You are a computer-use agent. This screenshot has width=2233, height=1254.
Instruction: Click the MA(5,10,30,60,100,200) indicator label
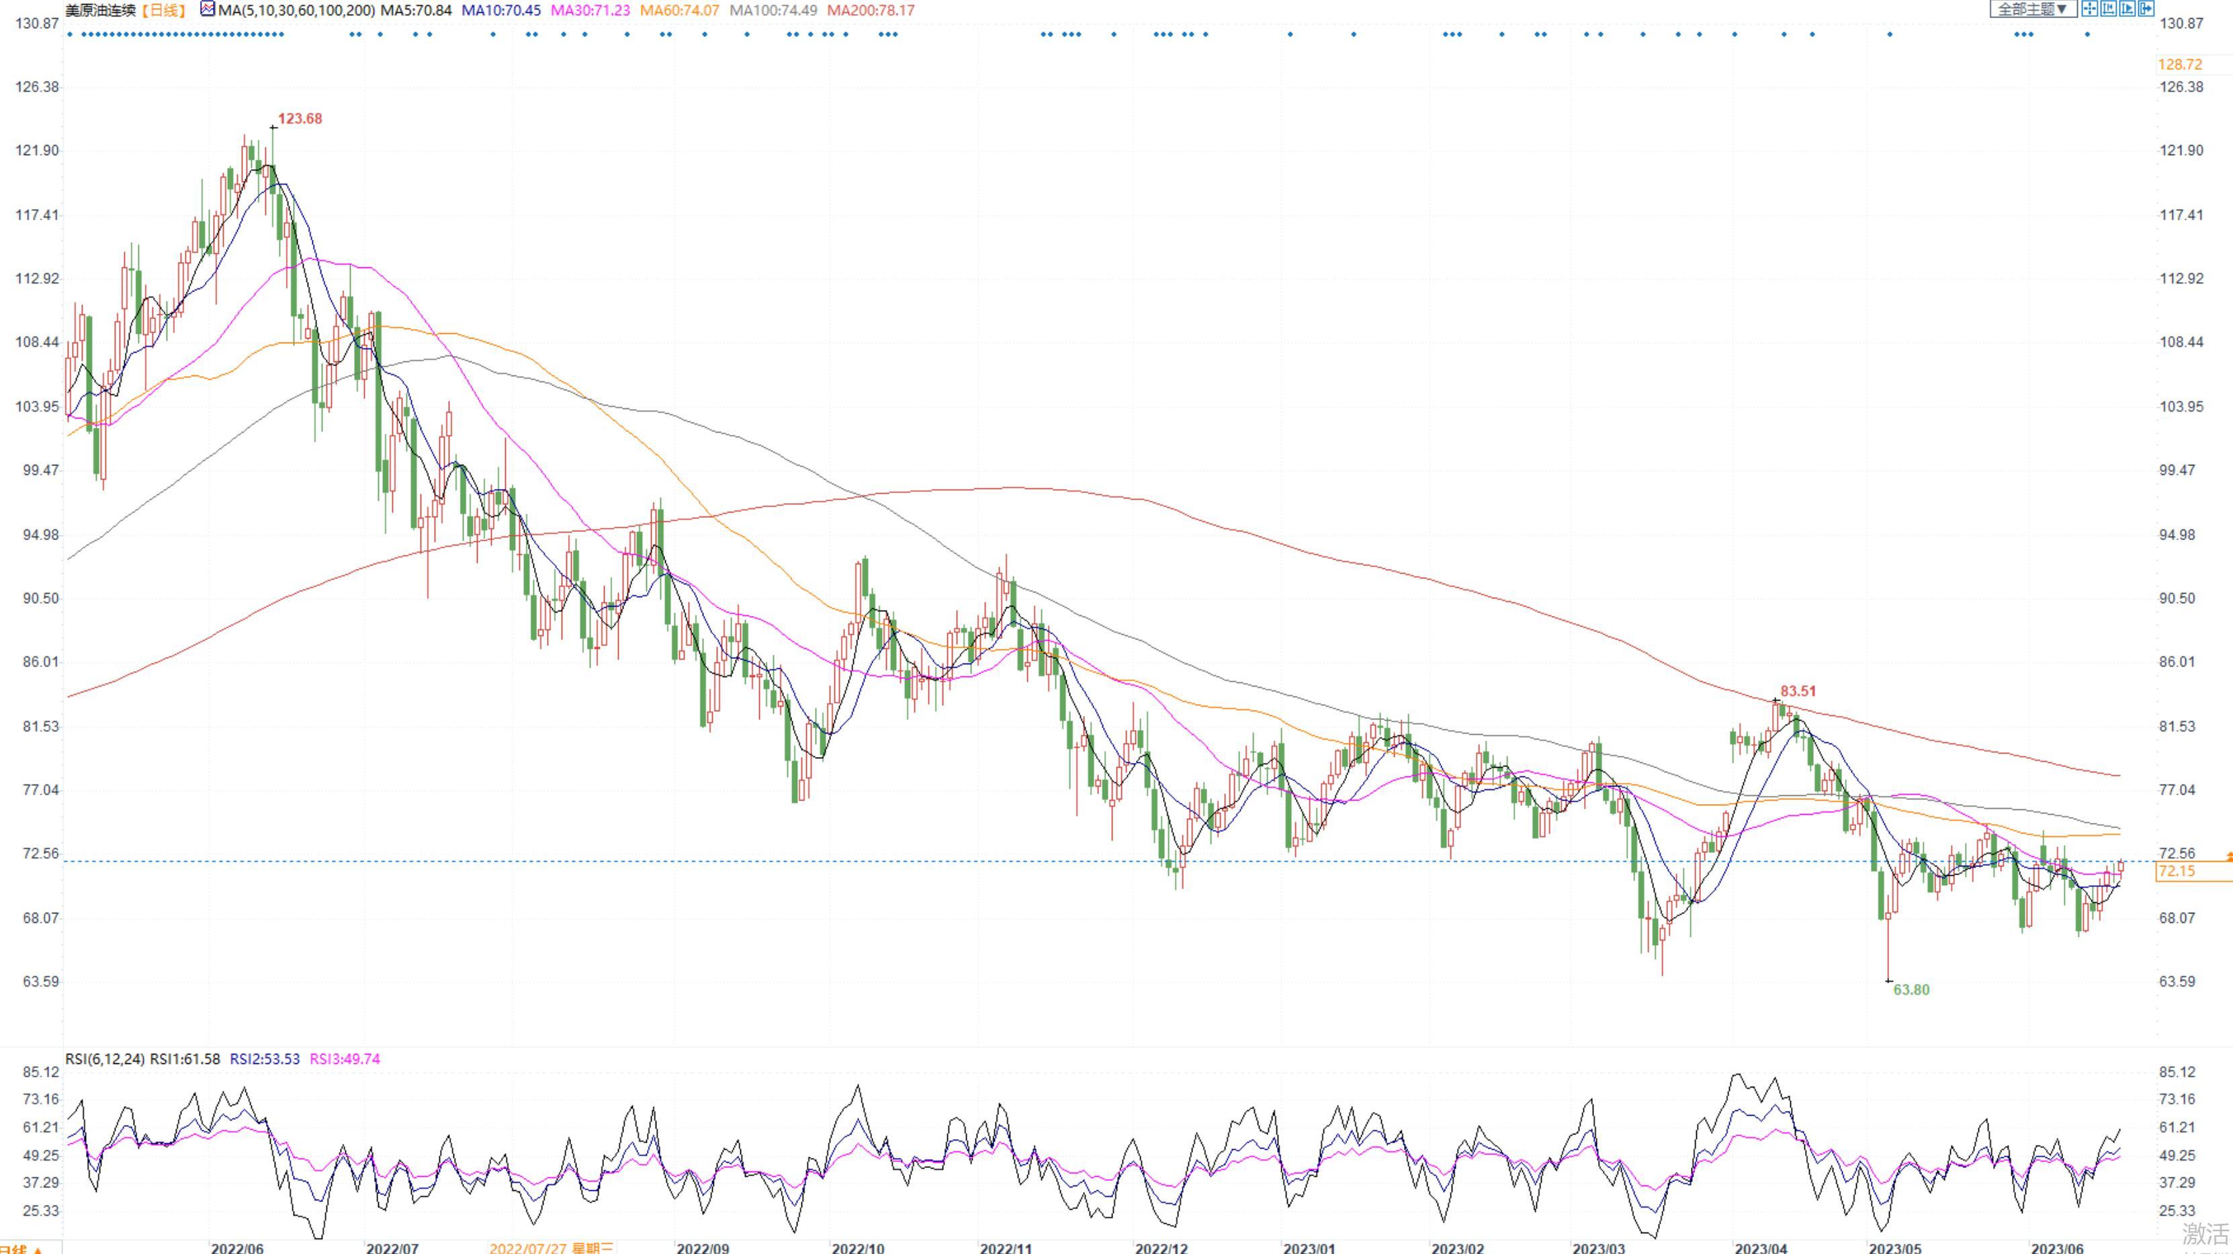click(x=296, y=10)
